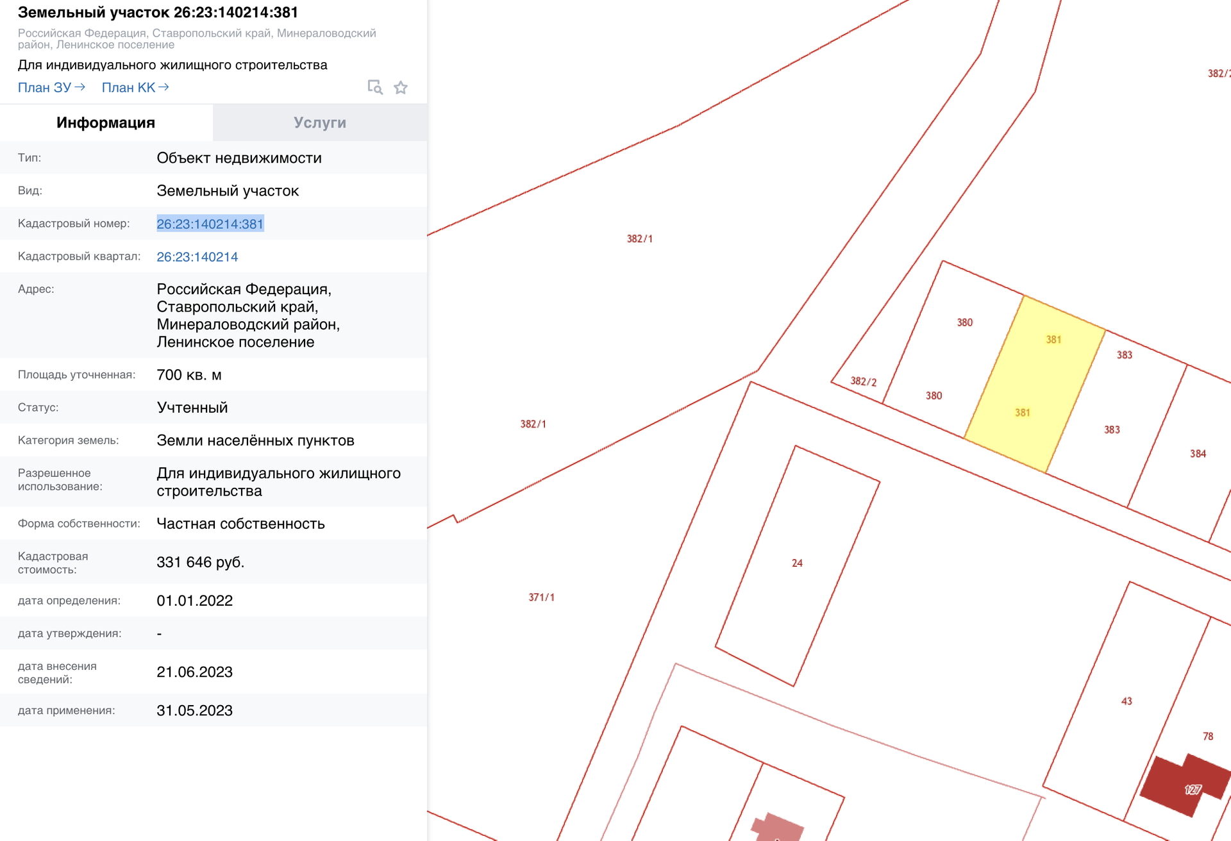Click the search-on-map magnifier icon
1231x841 pixels.
[x=375, y=87]
